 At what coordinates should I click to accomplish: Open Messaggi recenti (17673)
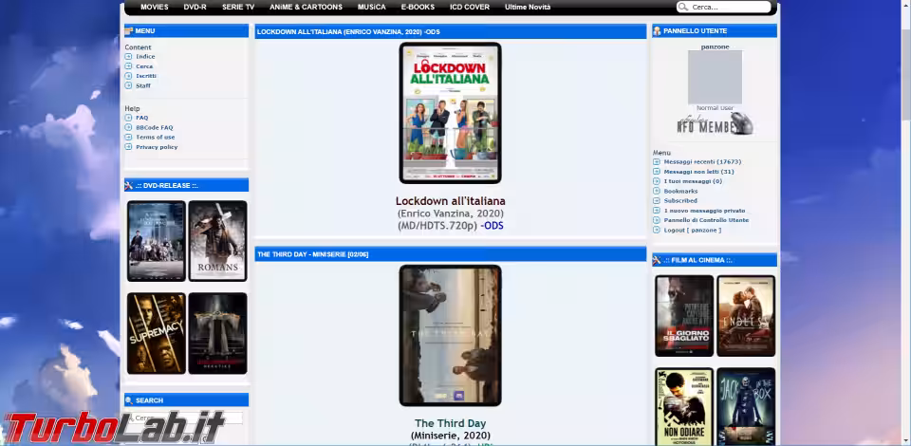click(702, 161)
